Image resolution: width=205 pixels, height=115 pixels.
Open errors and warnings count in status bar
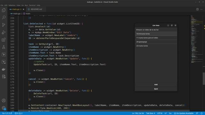pos(19,113)
